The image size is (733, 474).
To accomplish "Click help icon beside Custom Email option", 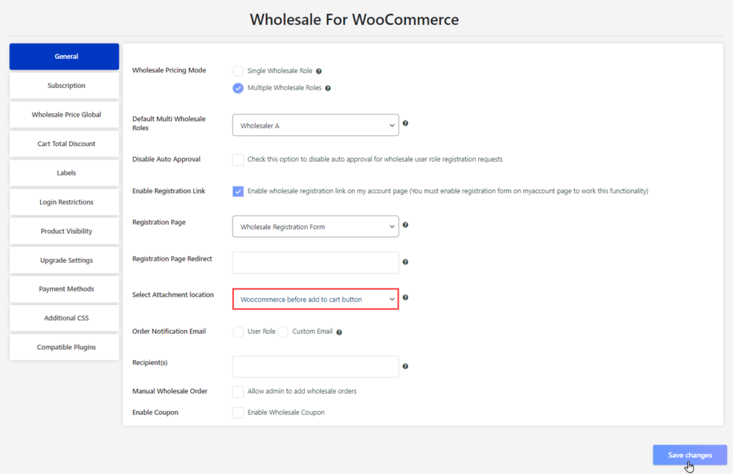I will point(339,332).
